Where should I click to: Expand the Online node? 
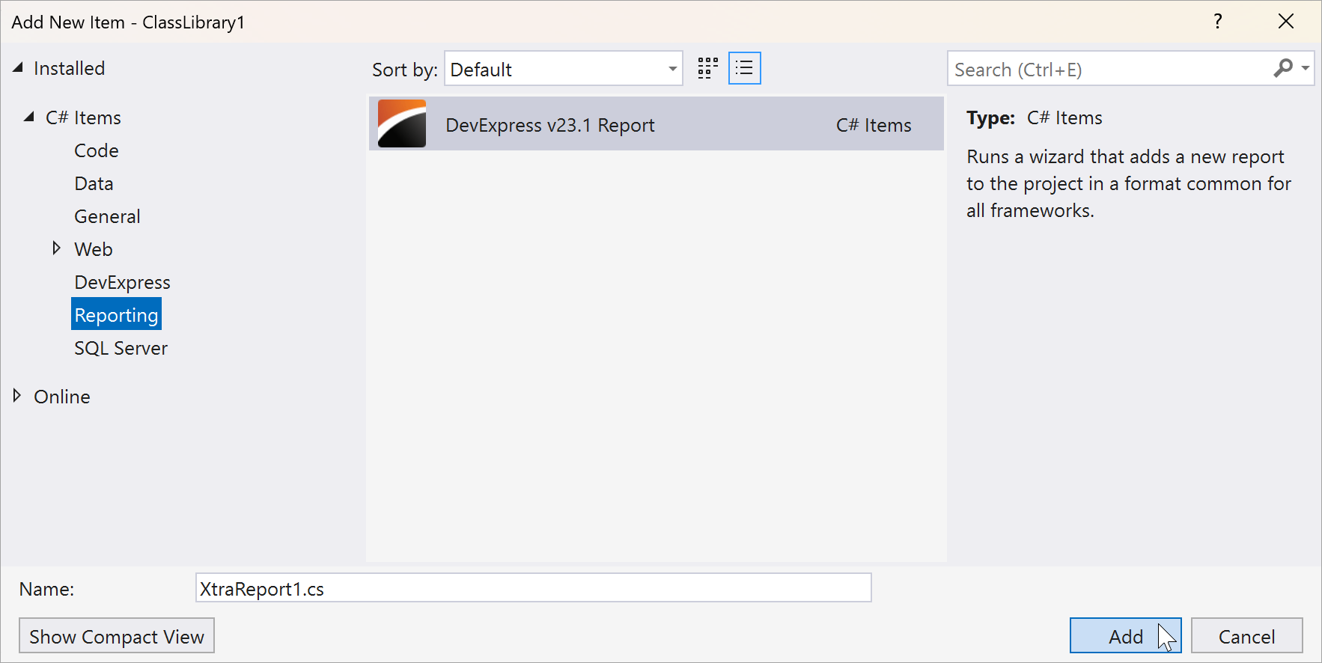17,396
